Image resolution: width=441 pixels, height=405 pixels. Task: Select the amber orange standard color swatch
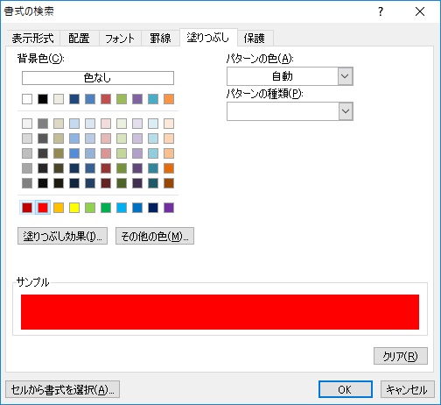[59, 208]
